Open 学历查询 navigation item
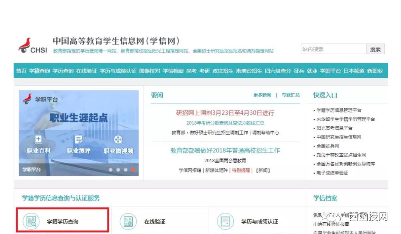Viewport: 401px width, 234px height. point(63,71)
